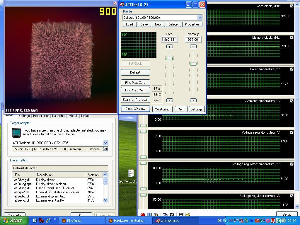The width and height of the screenshot is (300, 225).
Task: Click the Find Max Core button
Action: pos(135,83)
